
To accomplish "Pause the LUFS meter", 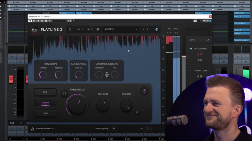I will pyautogui.click(x=202, y=40).
